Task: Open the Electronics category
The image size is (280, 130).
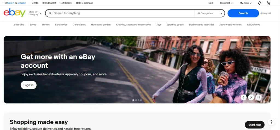Action: point(61,25)
